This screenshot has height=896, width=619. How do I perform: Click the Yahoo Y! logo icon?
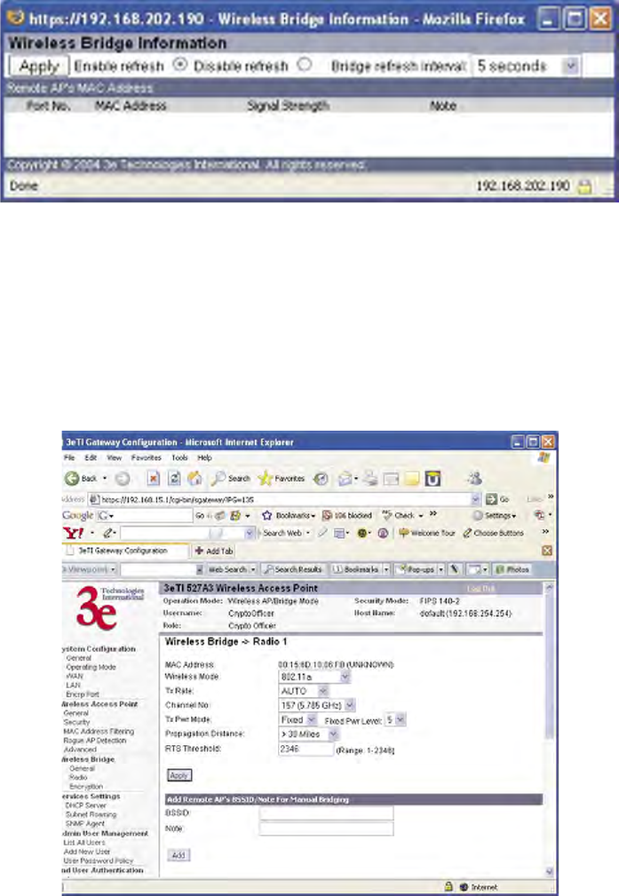tap(73, 533)
